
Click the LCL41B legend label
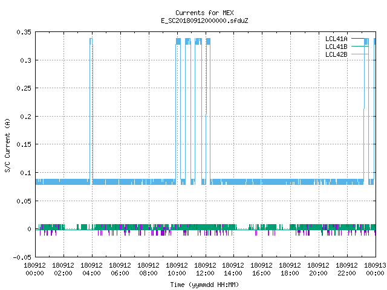(x=336, y=47)
